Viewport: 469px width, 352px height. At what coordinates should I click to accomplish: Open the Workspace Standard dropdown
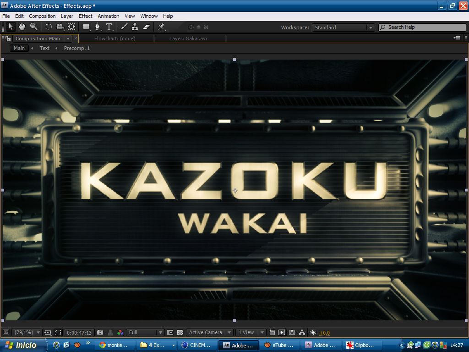(343, 27)
